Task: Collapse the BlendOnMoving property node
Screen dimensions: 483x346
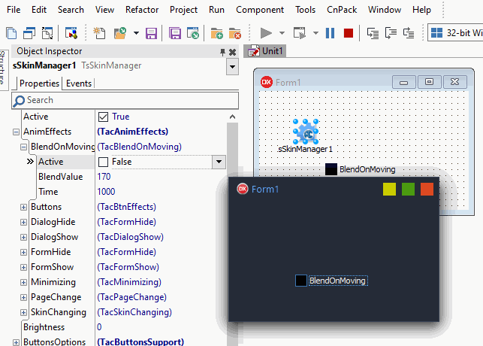Action: tap(23, 147)
